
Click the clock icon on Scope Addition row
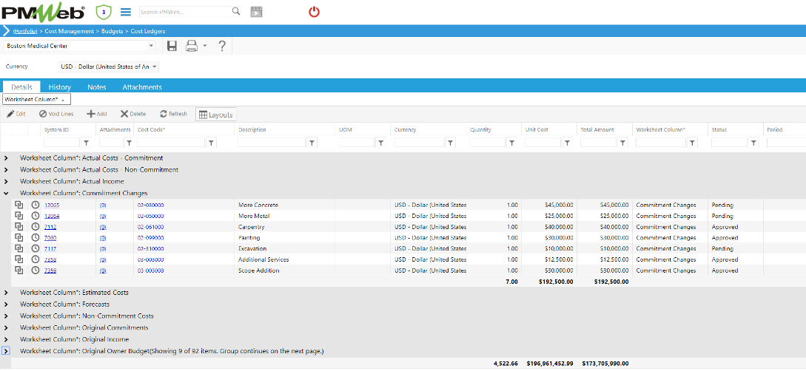coord(36,270)
